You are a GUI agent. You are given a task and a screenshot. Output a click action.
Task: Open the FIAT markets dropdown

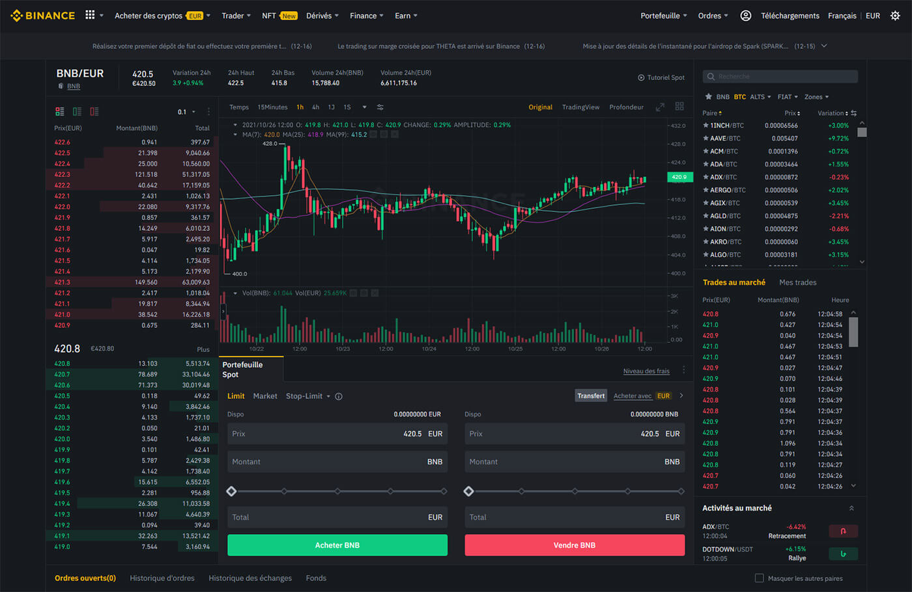pyautogui.click(x=788, y=97)
